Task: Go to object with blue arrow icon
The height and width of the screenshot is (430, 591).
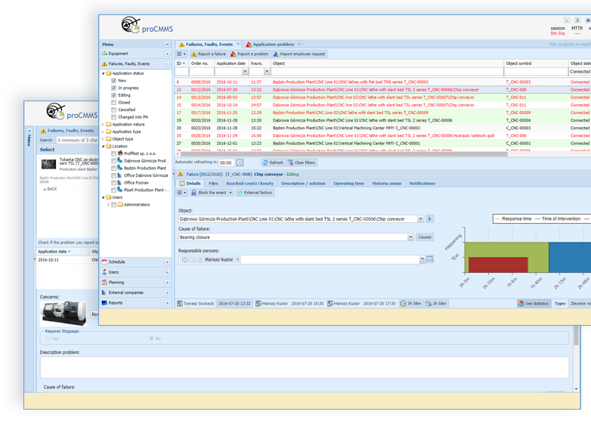Action: pos(430,219)
